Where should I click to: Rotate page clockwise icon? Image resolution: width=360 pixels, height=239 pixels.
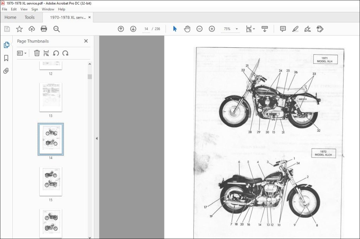65,53
